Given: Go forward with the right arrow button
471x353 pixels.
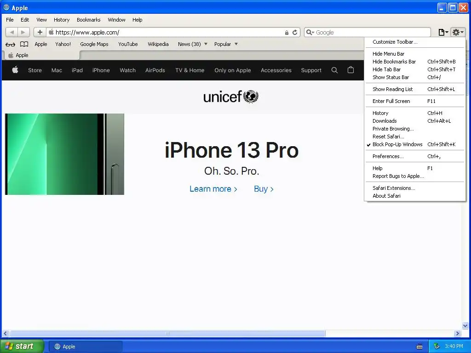Looking at the screenshot, I should click(23, 32).
